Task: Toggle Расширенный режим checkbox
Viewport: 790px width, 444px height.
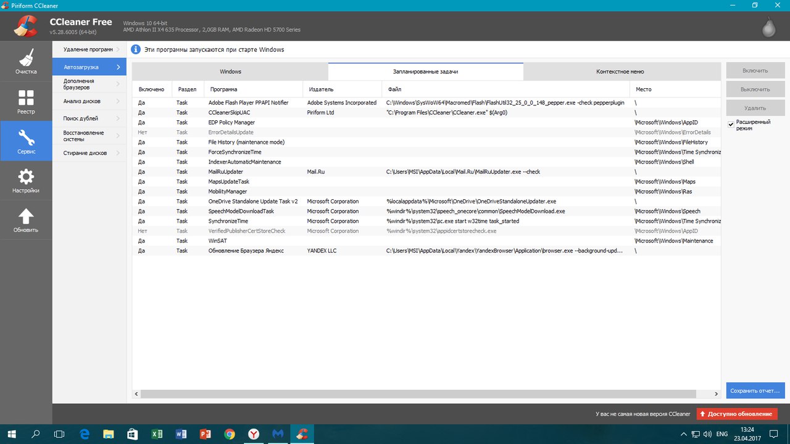Action: click(x=731, y=125)
